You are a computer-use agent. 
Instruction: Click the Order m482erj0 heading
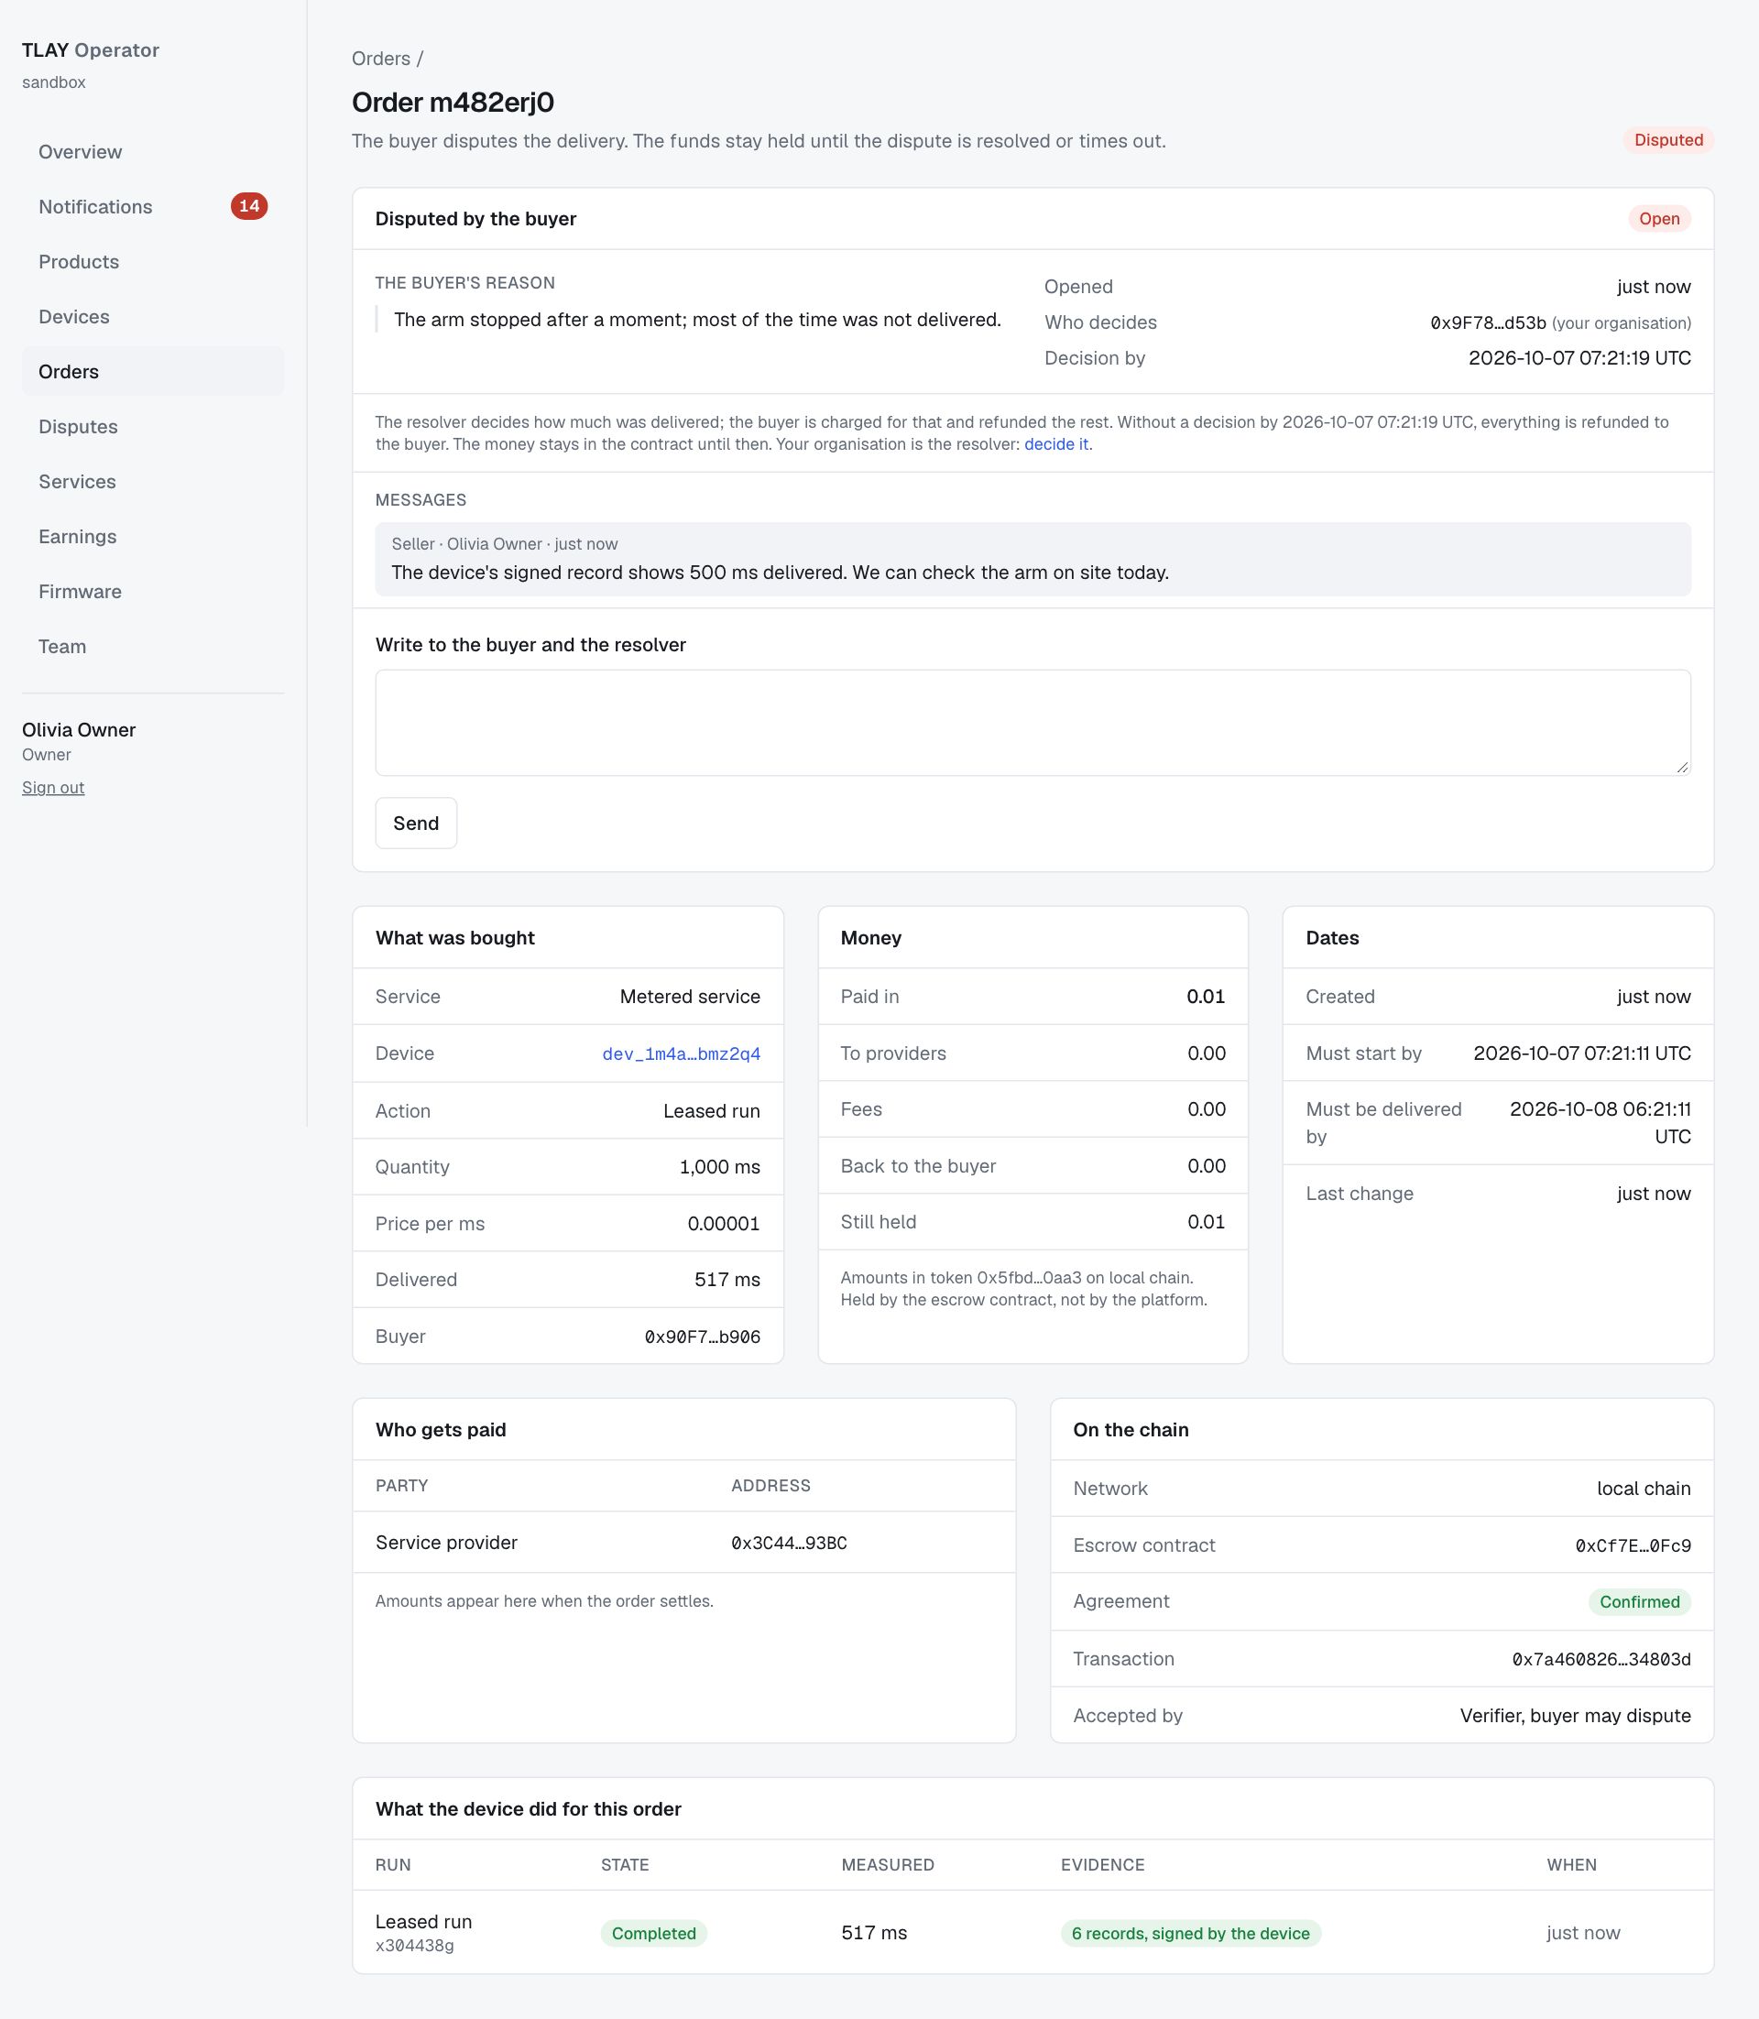tap(453, 102)
